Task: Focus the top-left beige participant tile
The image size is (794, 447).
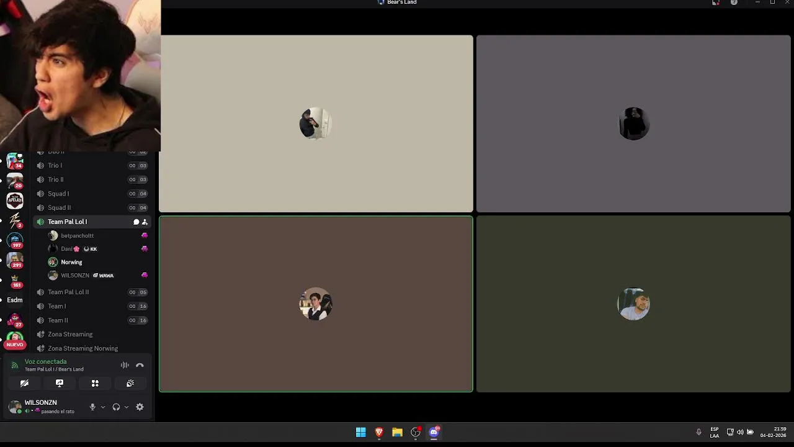Action: click(x=316, y=124)
